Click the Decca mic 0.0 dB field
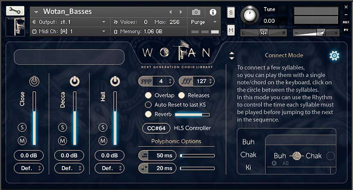The height and width of the screenshot is (190, 353). pyautogui.click(x=69, y=155)
